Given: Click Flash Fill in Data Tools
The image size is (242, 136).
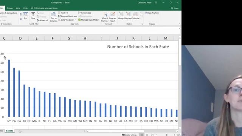Looking at the screenshot, I should (63, 13).
